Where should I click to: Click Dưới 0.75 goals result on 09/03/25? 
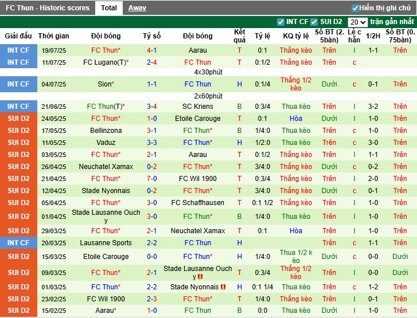coord(400,273)
